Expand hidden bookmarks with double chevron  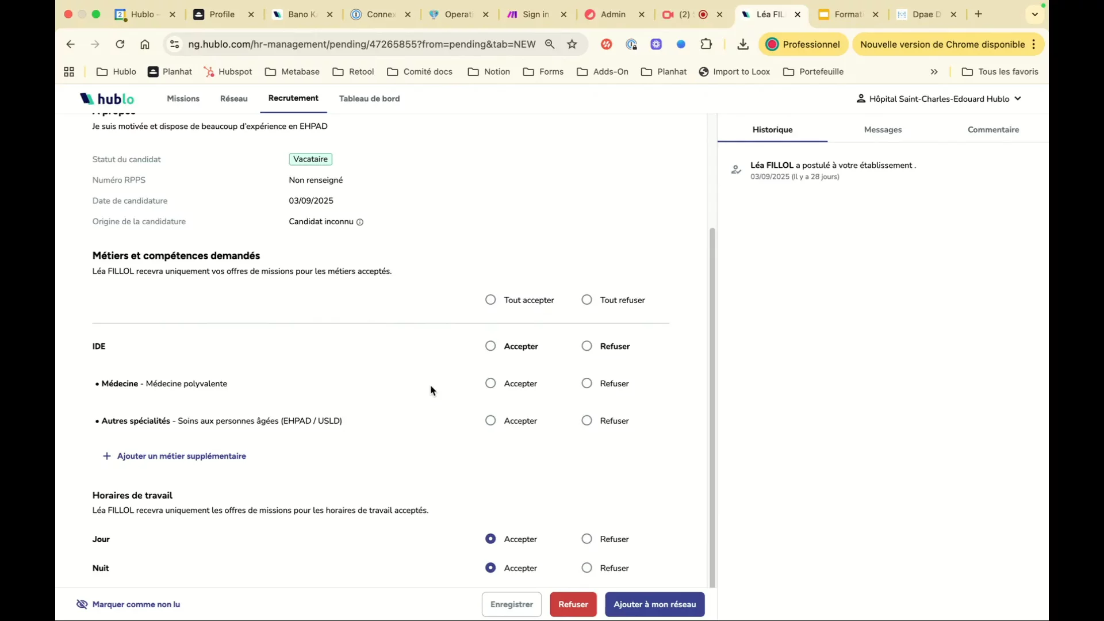[934, 72]
